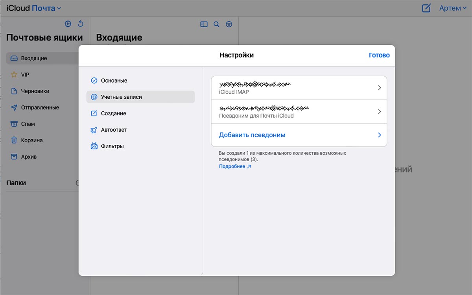This screenshot has width=472, height=295.
Task: Click Добавить псевдоним to add alias
Action: [299, 135]
